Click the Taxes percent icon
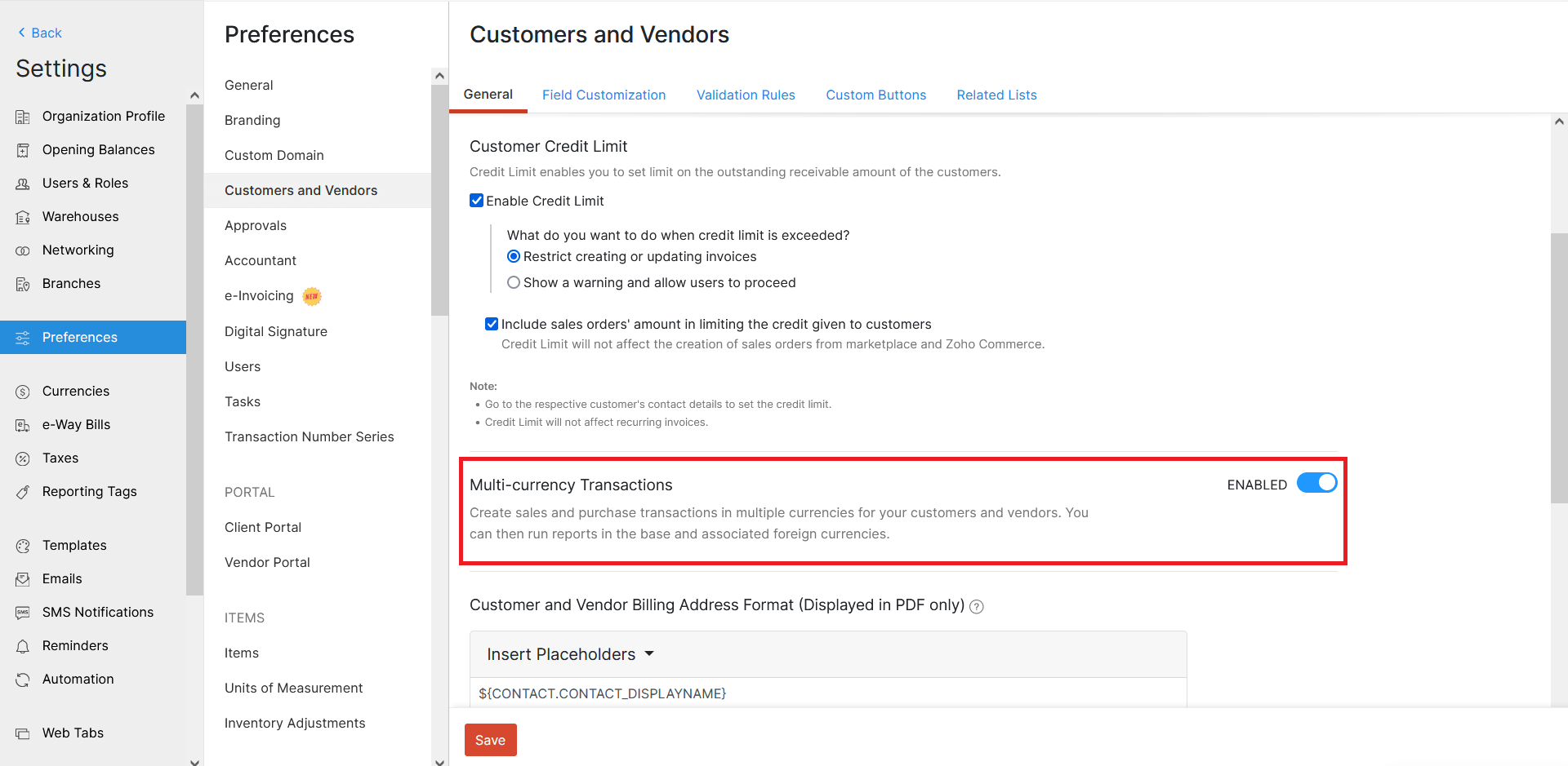 (x=23, y=458)
